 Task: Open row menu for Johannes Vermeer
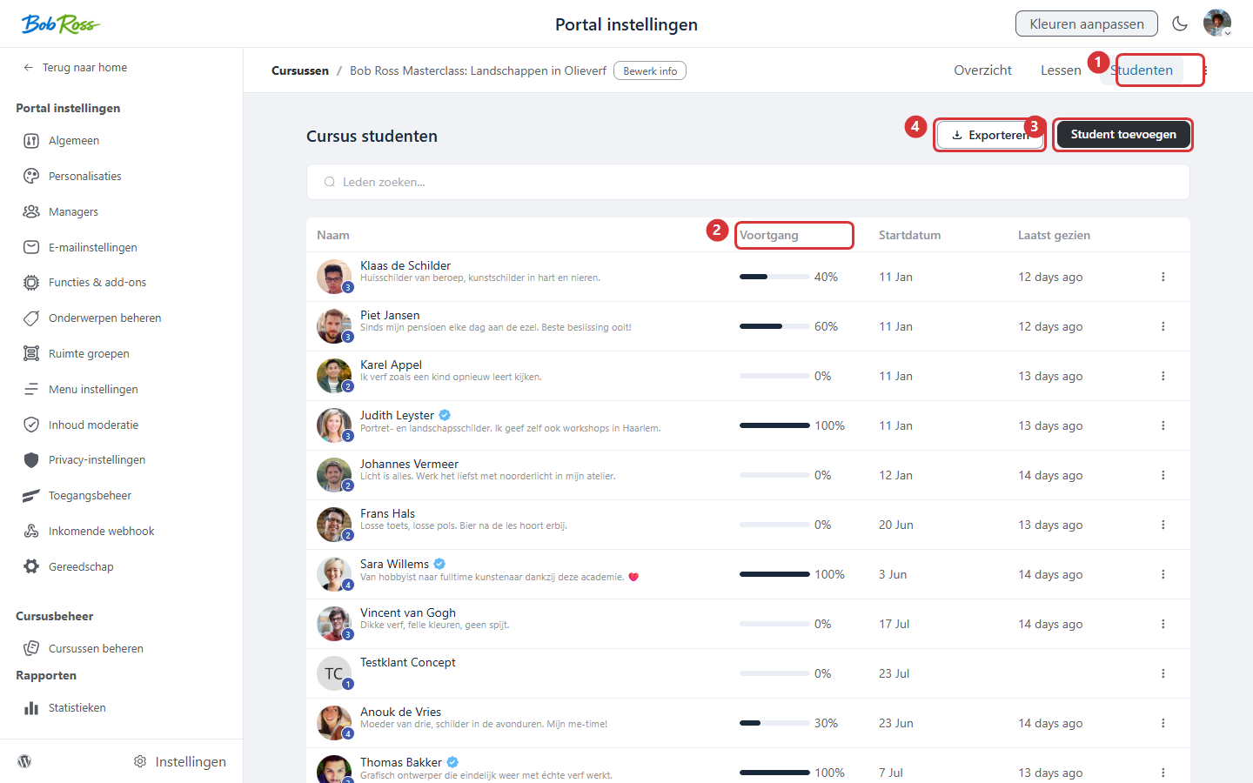(x=1163, y=475)
